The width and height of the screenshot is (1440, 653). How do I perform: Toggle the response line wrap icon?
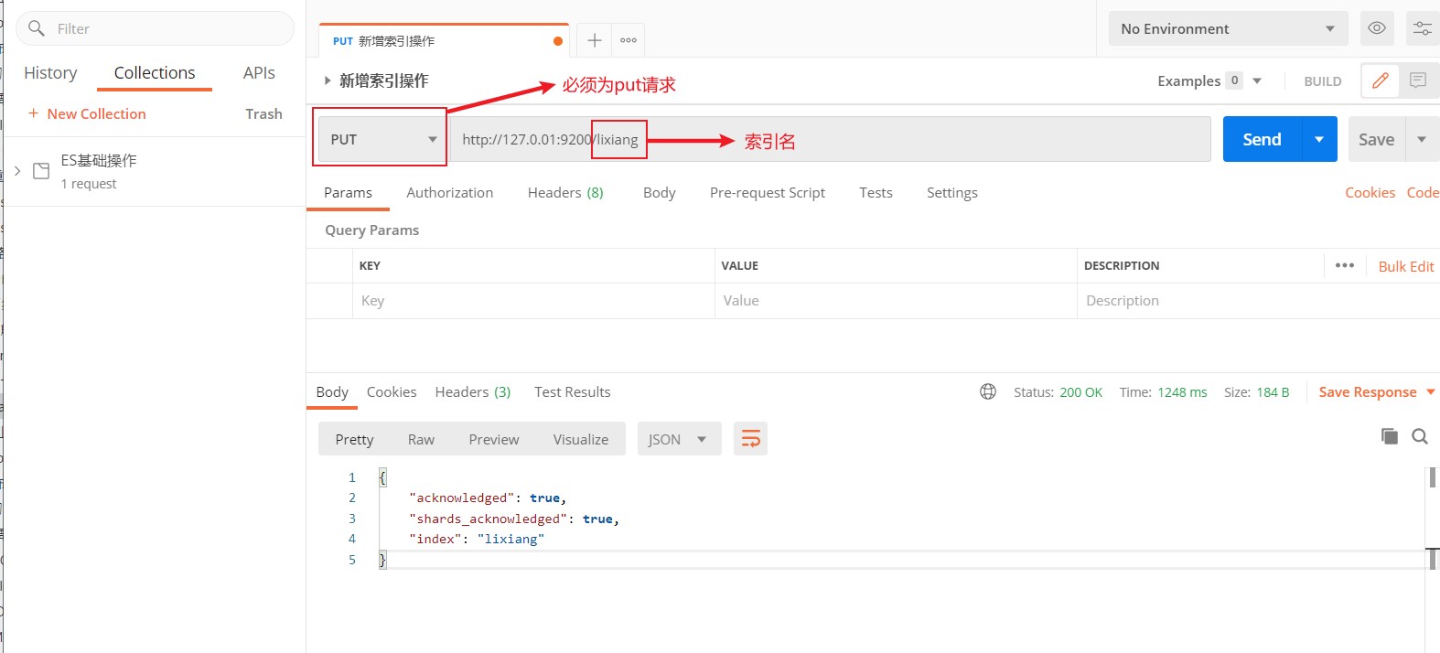pyautogui.click(x=750, y=439)
